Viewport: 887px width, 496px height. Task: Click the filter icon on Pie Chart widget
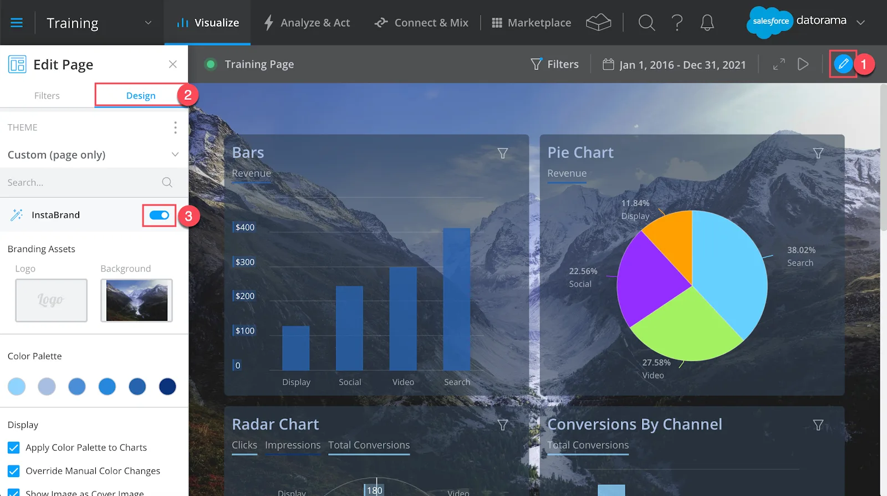(818, 153)
